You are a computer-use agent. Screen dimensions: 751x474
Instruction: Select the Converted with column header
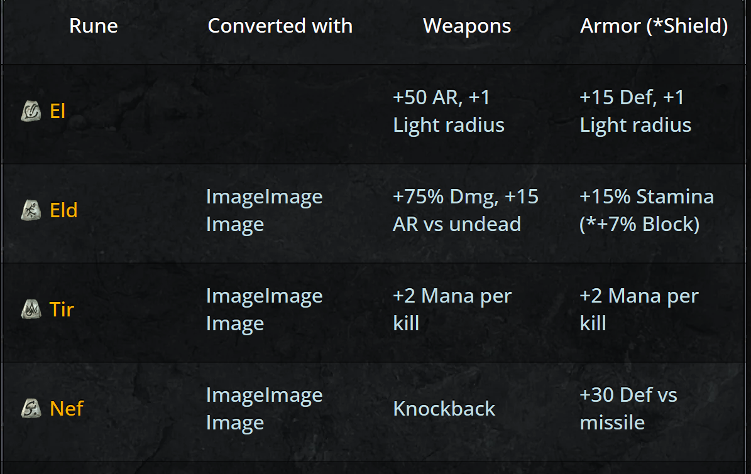coord(280,26)
